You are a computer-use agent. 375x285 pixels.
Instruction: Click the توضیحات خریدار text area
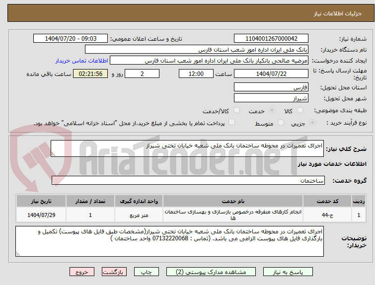(x=169, y=241)
